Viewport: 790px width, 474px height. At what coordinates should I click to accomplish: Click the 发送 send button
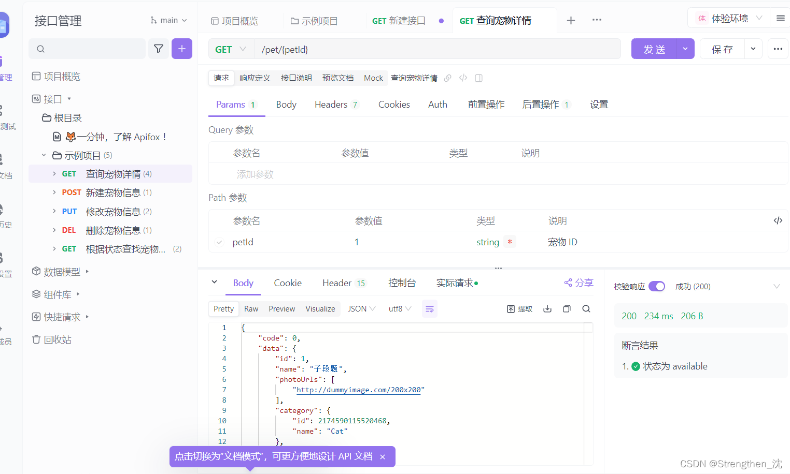point(654,49)
